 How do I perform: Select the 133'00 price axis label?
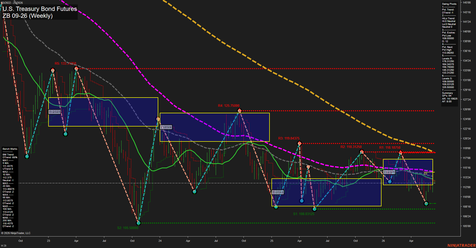click(467, 71)
